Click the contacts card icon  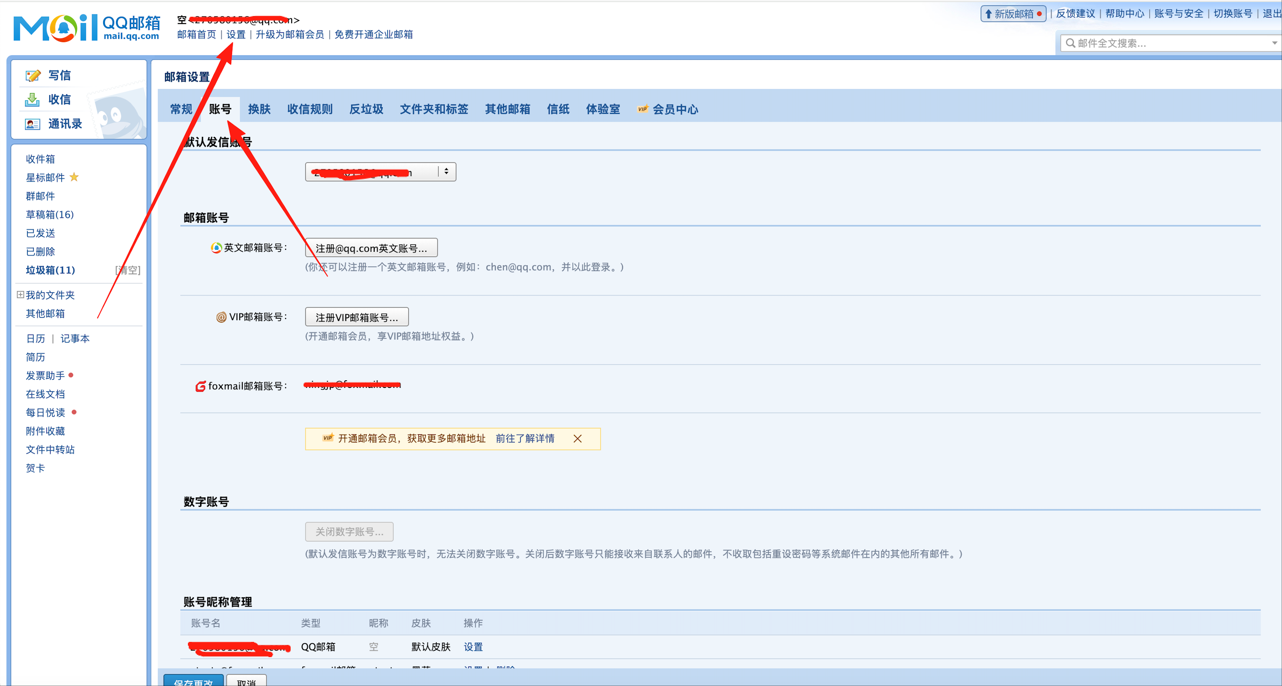click(x=32, y=124)
